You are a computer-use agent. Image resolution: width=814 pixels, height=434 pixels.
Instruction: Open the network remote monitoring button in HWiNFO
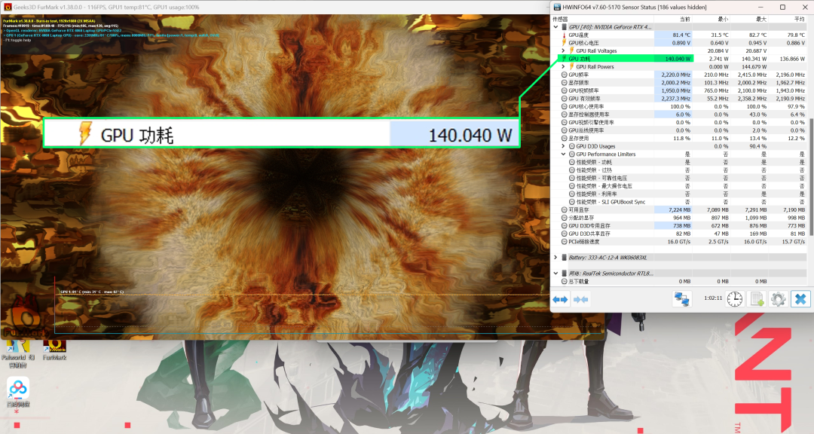coord(681,299)
